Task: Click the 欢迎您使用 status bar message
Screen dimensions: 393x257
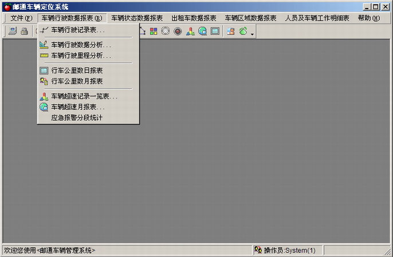Action: [x=50, y=250]
